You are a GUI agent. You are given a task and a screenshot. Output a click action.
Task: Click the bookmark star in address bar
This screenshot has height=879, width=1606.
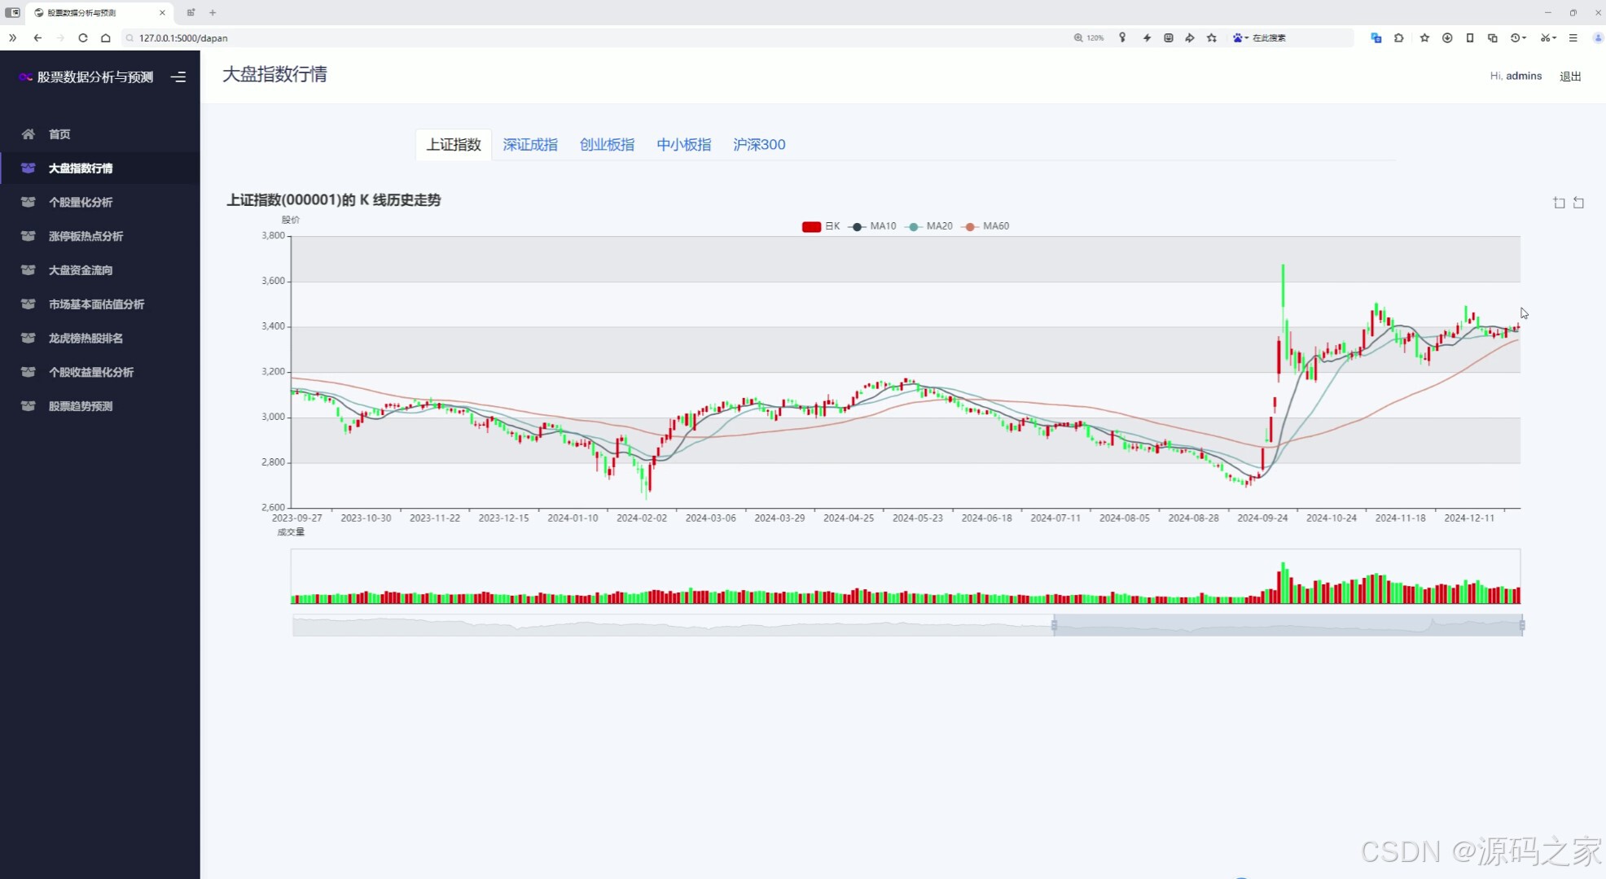(x=1212, y=37)
